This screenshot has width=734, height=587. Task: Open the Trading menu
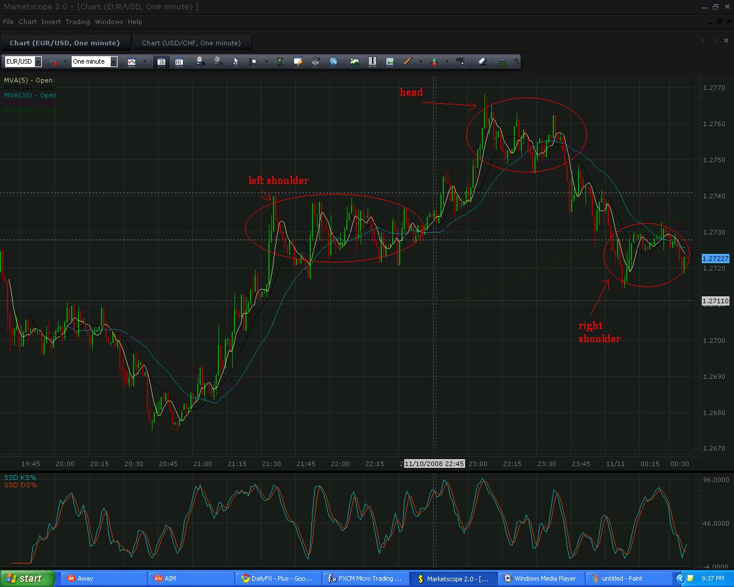(77, 22)
